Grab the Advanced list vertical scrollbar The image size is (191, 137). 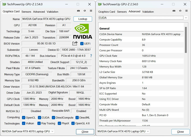[186, 40]
